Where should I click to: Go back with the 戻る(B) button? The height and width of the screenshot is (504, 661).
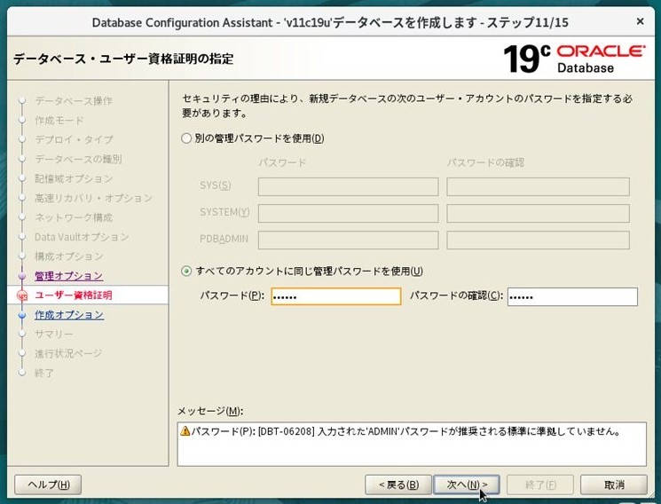pos(398,484)
